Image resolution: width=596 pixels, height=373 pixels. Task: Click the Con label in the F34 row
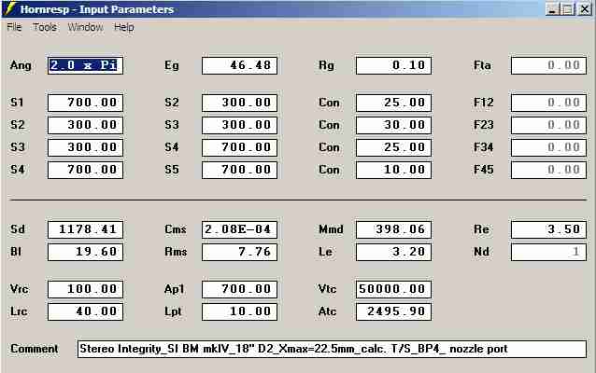tap(329, 147)
